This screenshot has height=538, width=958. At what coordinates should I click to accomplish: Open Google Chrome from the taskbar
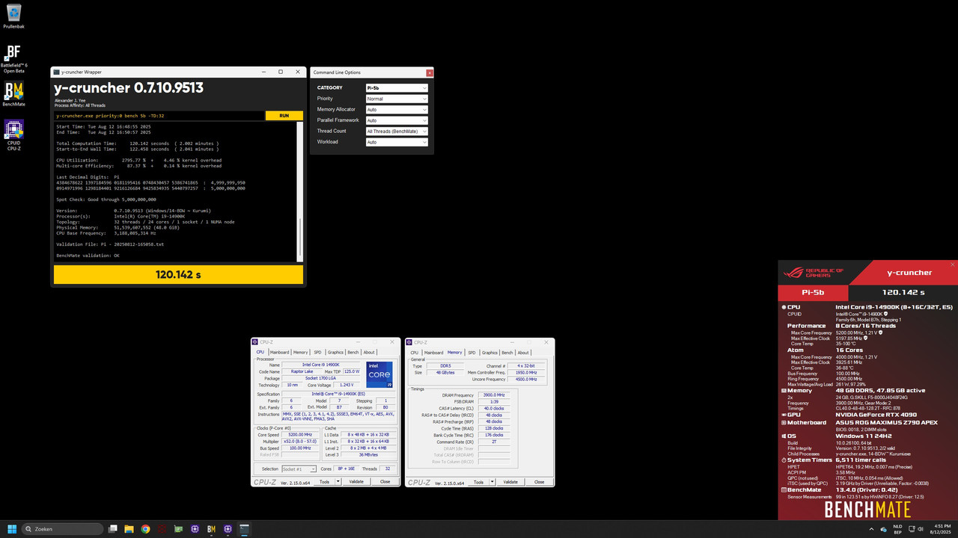click(x=145, y=529)
